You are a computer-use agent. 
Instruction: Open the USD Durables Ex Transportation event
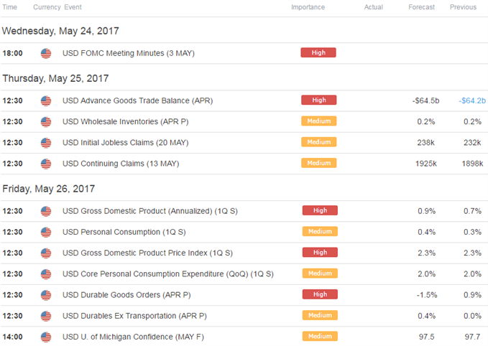click(x=134, y=316)
